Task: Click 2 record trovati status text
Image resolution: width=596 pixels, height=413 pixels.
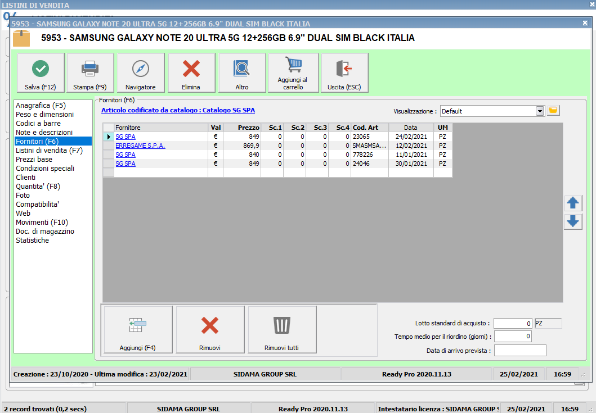Action: 45,409
